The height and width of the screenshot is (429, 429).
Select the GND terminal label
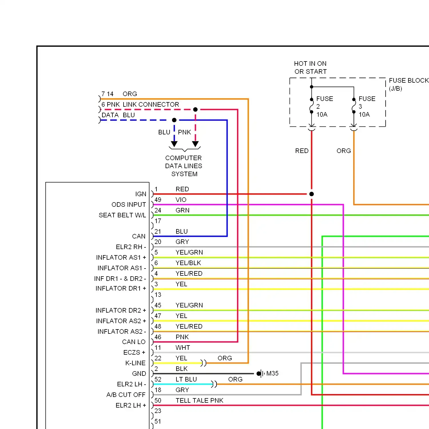pos(139,374)
